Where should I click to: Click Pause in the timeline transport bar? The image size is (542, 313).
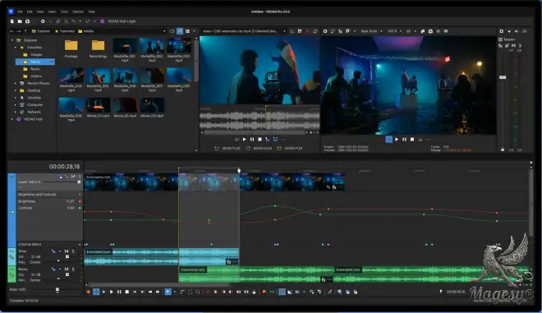[119, 292]
